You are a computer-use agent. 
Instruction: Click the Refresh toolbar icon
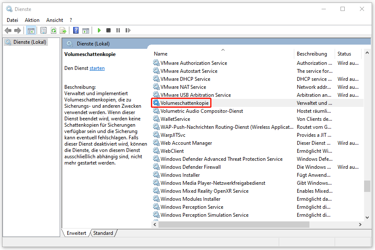[x=53, y=30]
